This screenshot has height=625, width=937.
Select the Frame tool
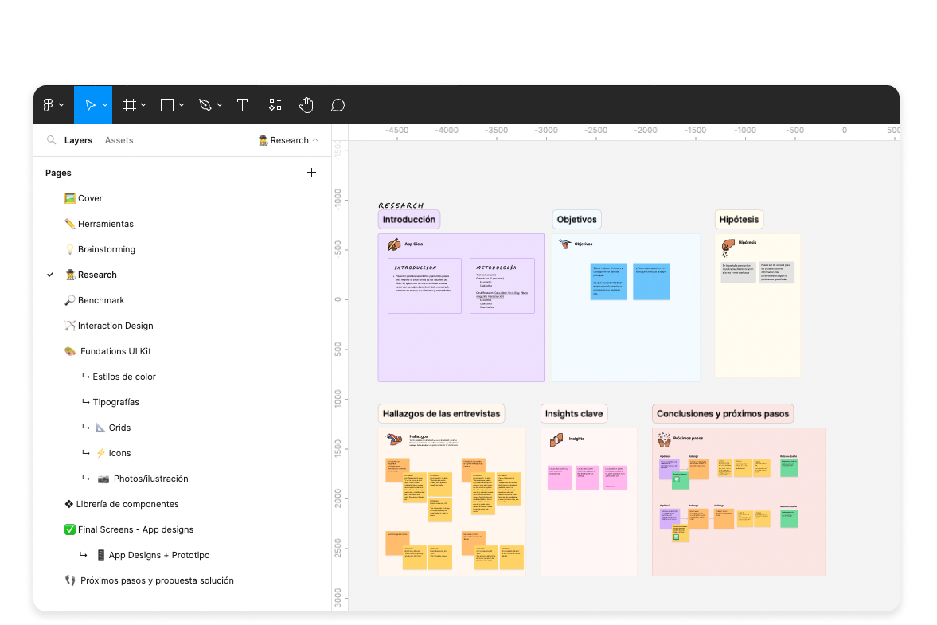click(x=129, y=105)
